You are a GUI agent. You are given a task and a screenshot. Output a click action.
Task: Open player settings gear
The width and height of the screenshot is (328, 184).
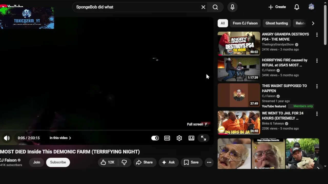[179, 138]
